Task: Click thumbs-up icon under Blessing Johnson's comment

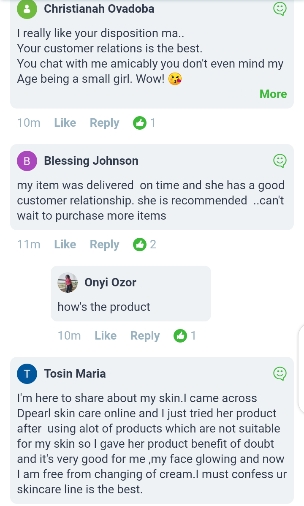Action: tap(139, 245)
